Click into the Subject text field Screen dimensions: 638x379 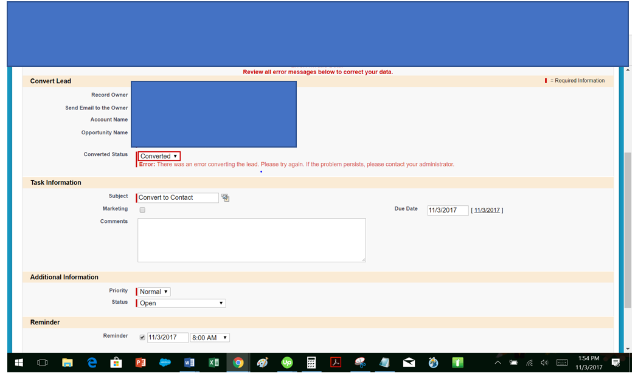click(178, 198)
